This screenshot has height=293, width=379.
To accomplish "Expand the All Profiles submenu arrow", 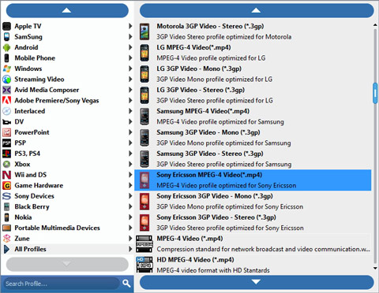I will [x=130, y=249].
